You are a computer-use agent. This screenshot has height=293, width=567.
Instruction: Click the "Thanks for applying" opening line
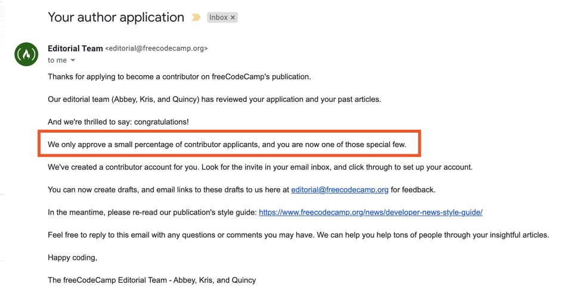click(179, 77)
